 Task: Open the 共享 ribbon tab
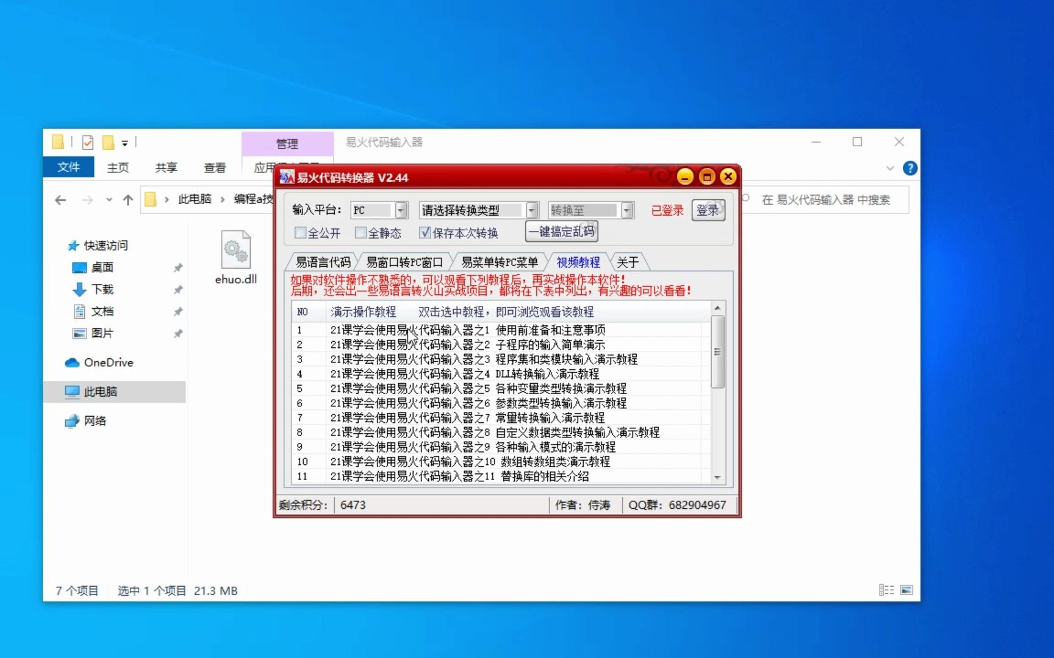166,168
